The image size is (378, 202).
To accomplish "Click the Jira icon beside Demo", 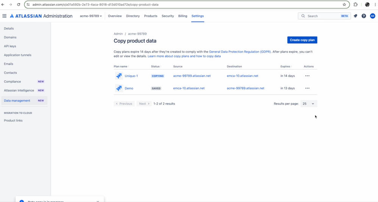I will pyautogui.click(x=119, y=88).
